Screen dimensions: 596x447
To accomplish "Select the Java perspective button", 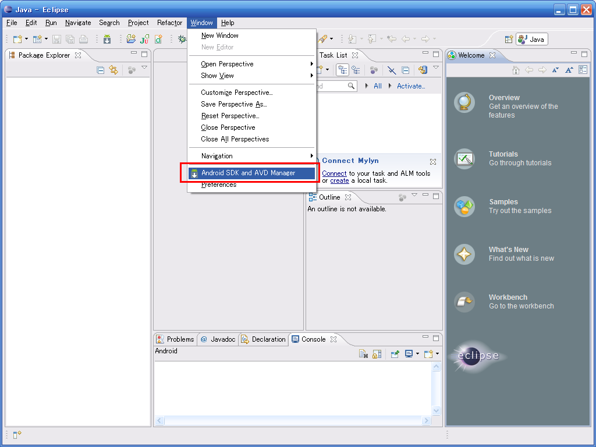I will point(532,39).
